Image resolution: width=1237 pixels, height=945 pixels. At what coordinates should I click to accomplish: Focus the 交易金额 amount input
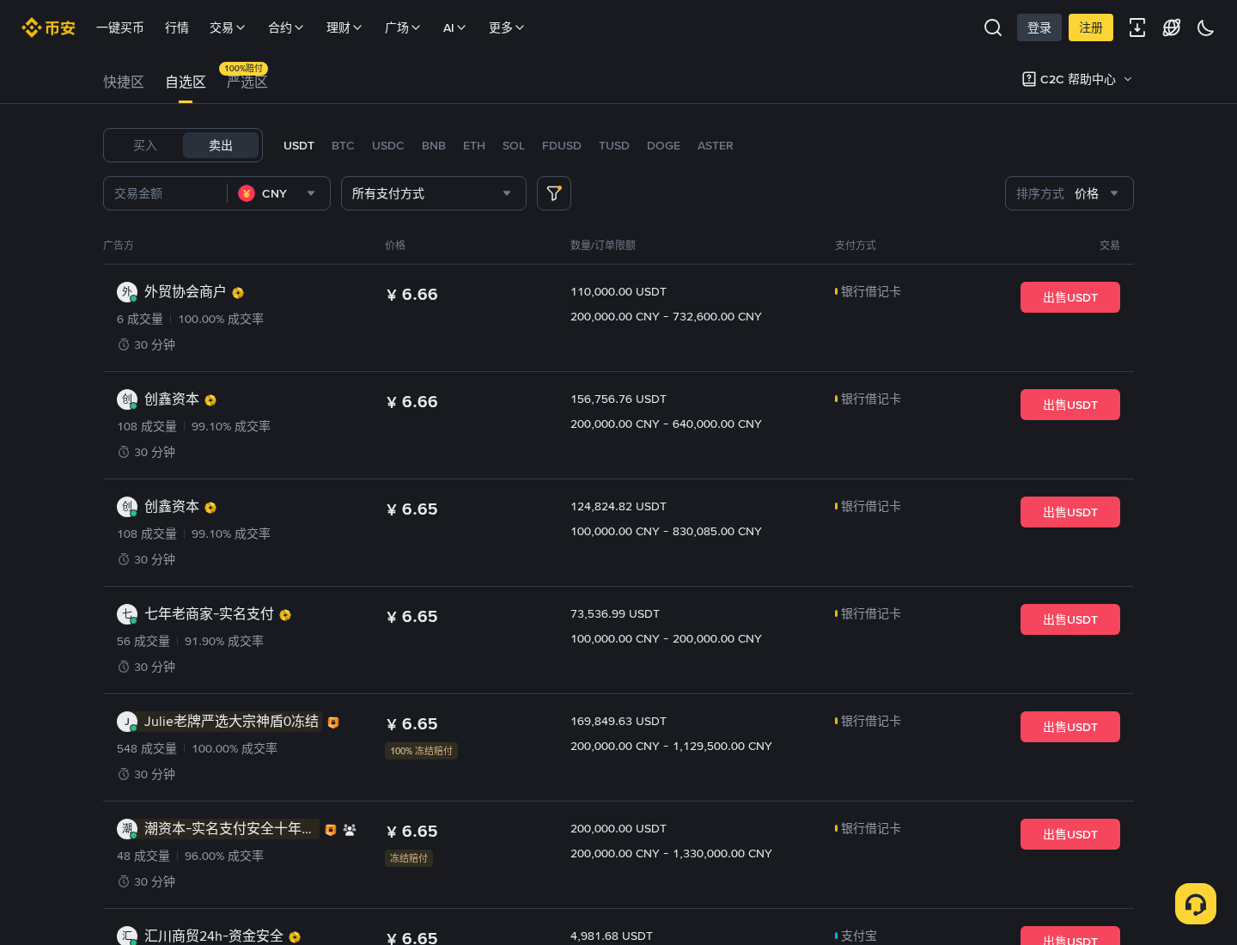[168, 193]
